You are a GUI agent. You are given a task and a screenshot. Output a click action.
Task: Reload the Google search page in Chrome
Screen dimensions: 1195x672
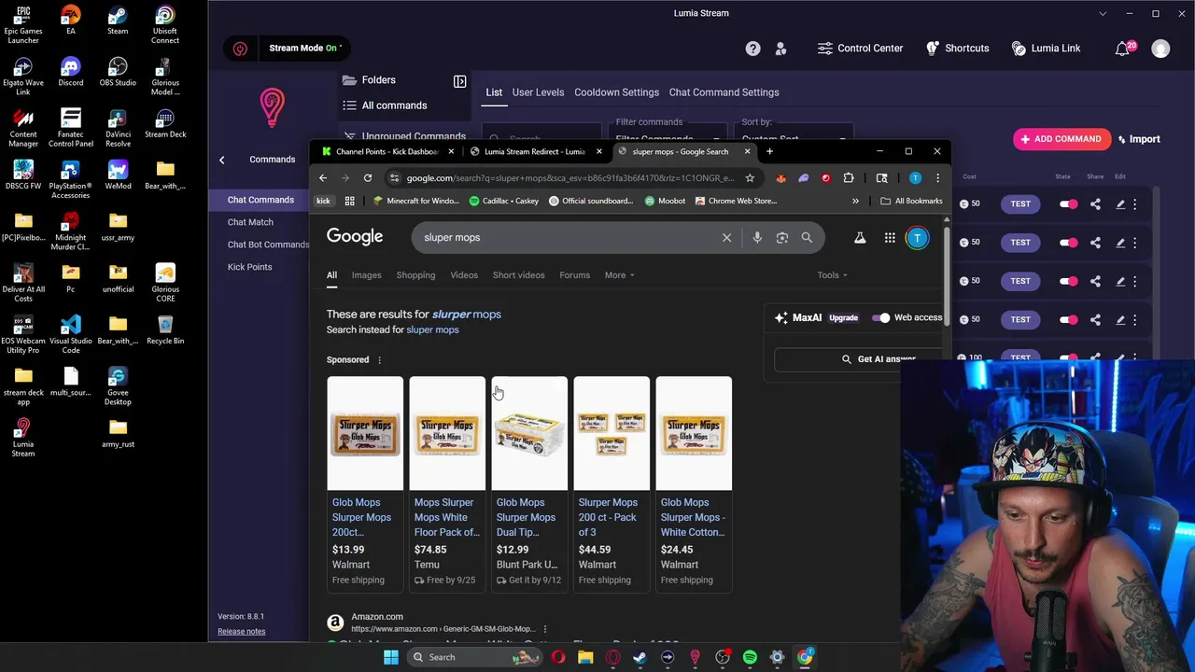368,178
